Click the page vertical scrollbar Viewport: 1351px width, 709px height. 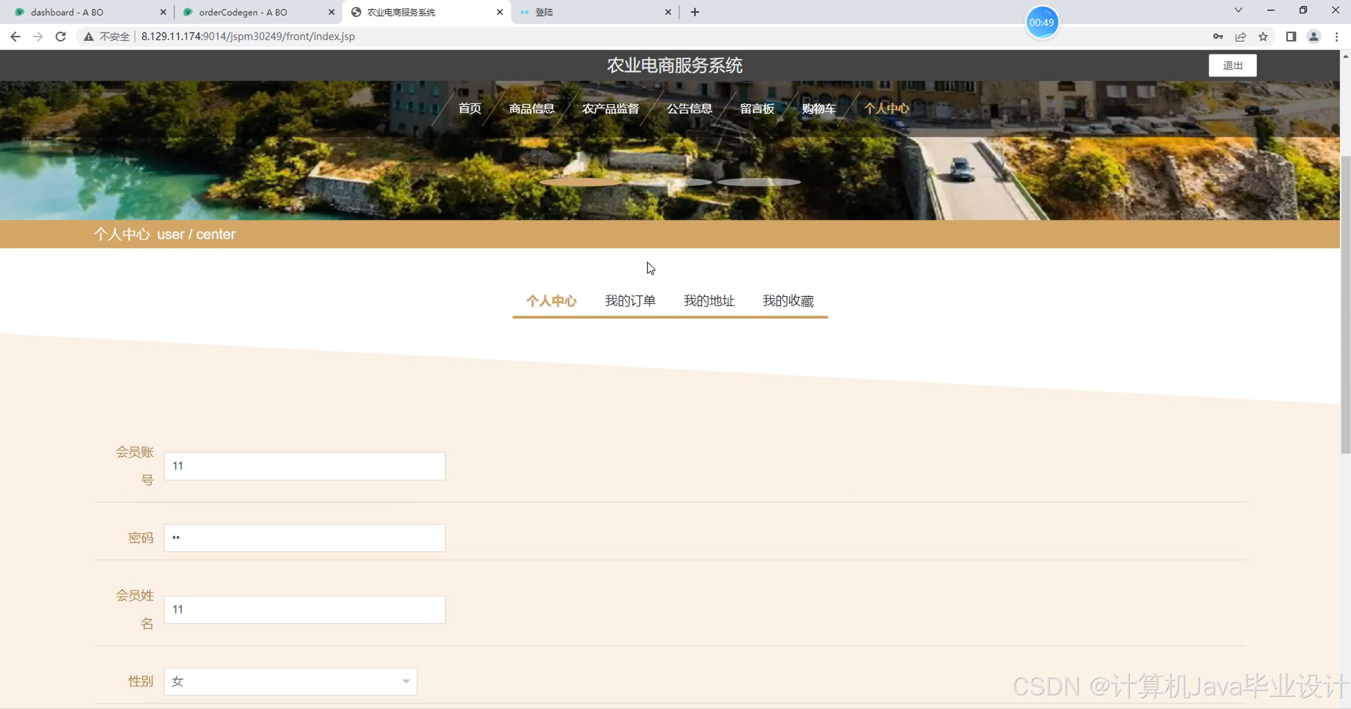1345,304
